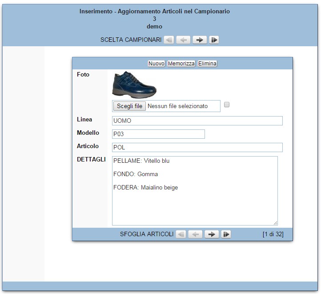Click the 'demo' campionario name in header

click(x=154, y=26)
